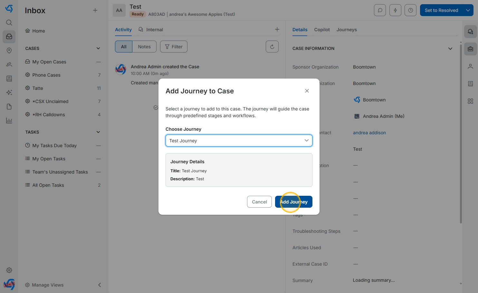Viewport: 478px width, 293px height.
Task: Open the settings gear in sidebar
Action: coord(9,270)
